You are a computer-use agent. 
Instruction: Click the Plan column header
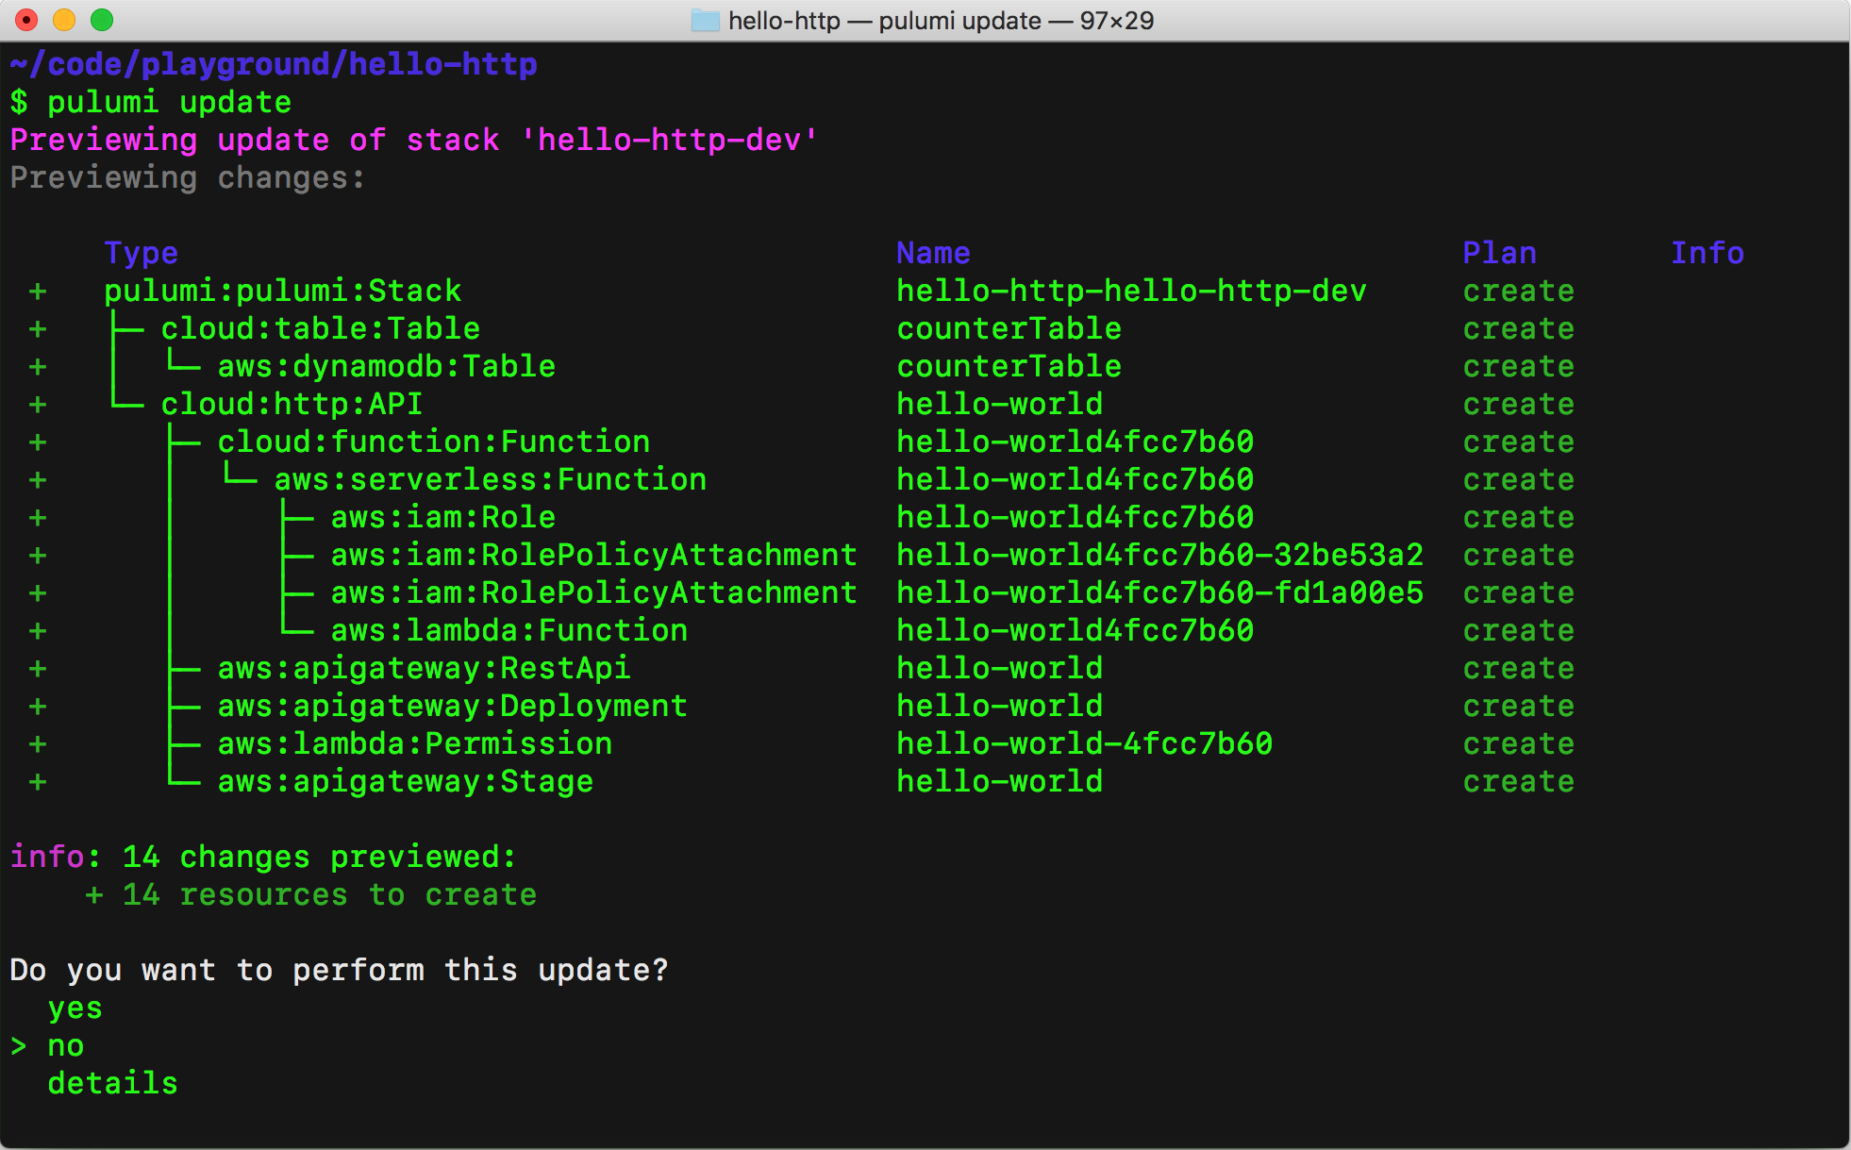pyautogui.click(x=1499, y=253)
